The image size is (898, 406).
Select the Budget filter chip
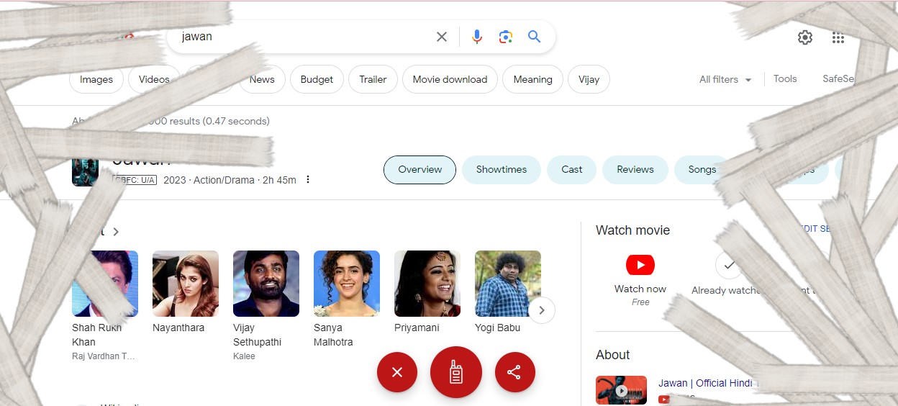tap(317, 80)
